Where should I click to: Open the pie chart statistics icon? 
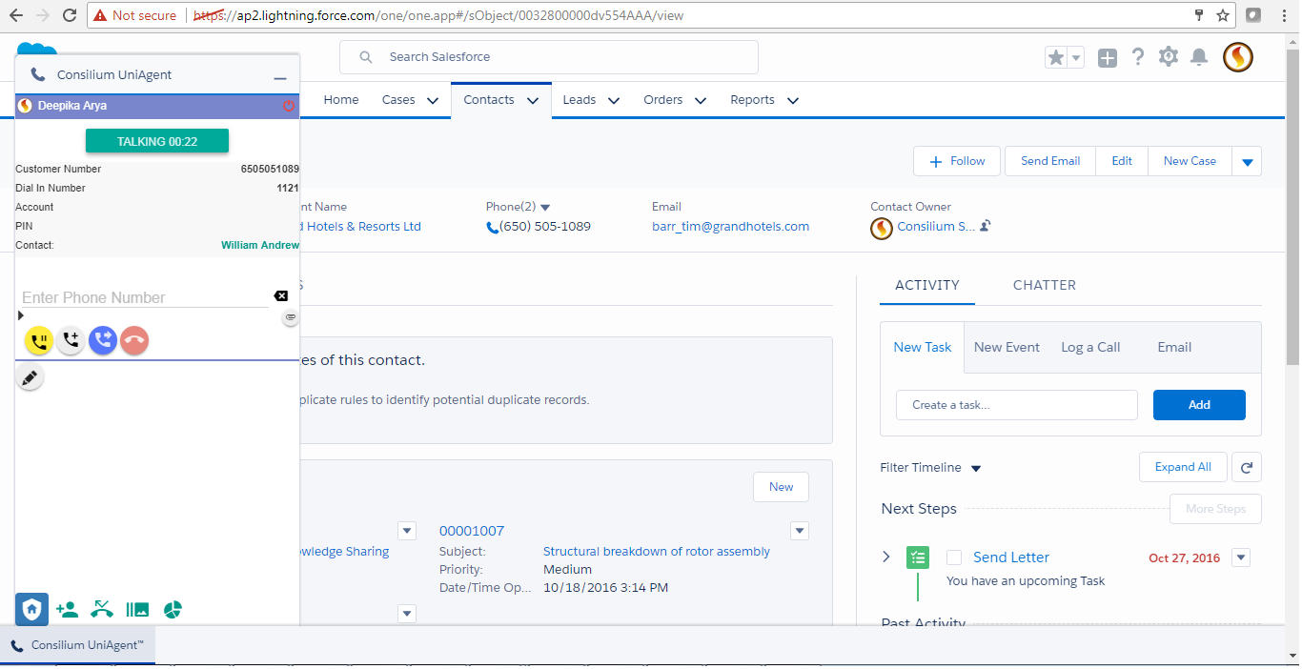(x=173, y=610)
